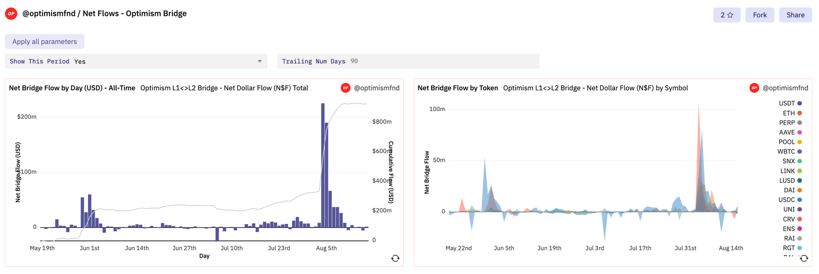Open the Net Bridge Flow by Day (USD) - All-Time chart title
This screenshot has width=819, height=274.
pyautogui.click(x=72, y=88)
